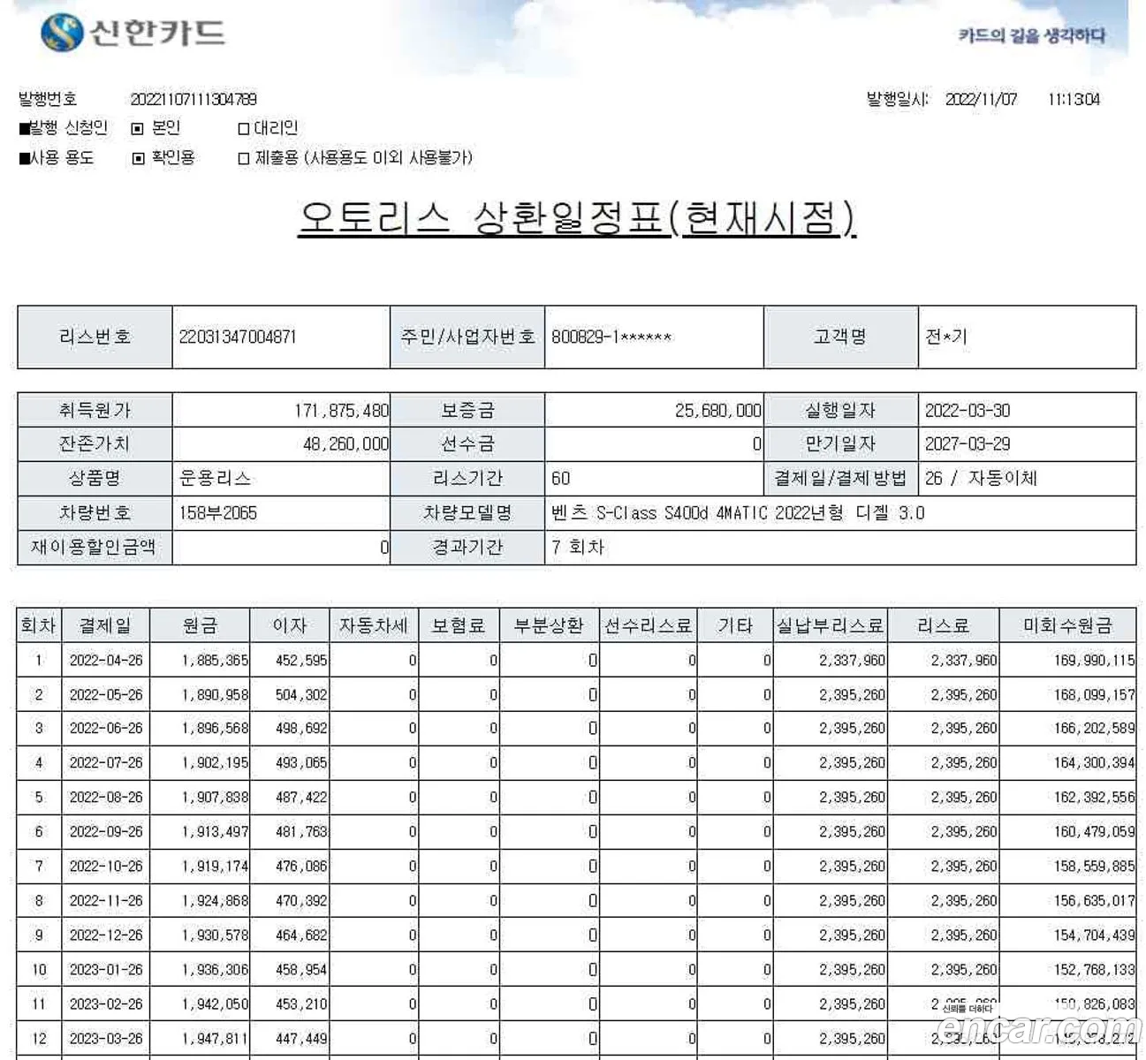
Task: Select the title 오토리스 상환일정표(현재시점)
Action: (577, 217)
